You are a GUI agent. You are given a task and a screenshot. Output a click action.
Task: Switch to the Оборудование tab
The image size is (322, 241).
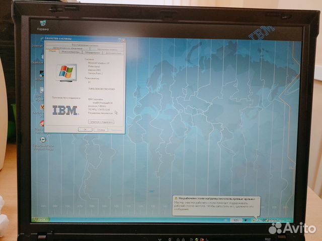point(92,52)
